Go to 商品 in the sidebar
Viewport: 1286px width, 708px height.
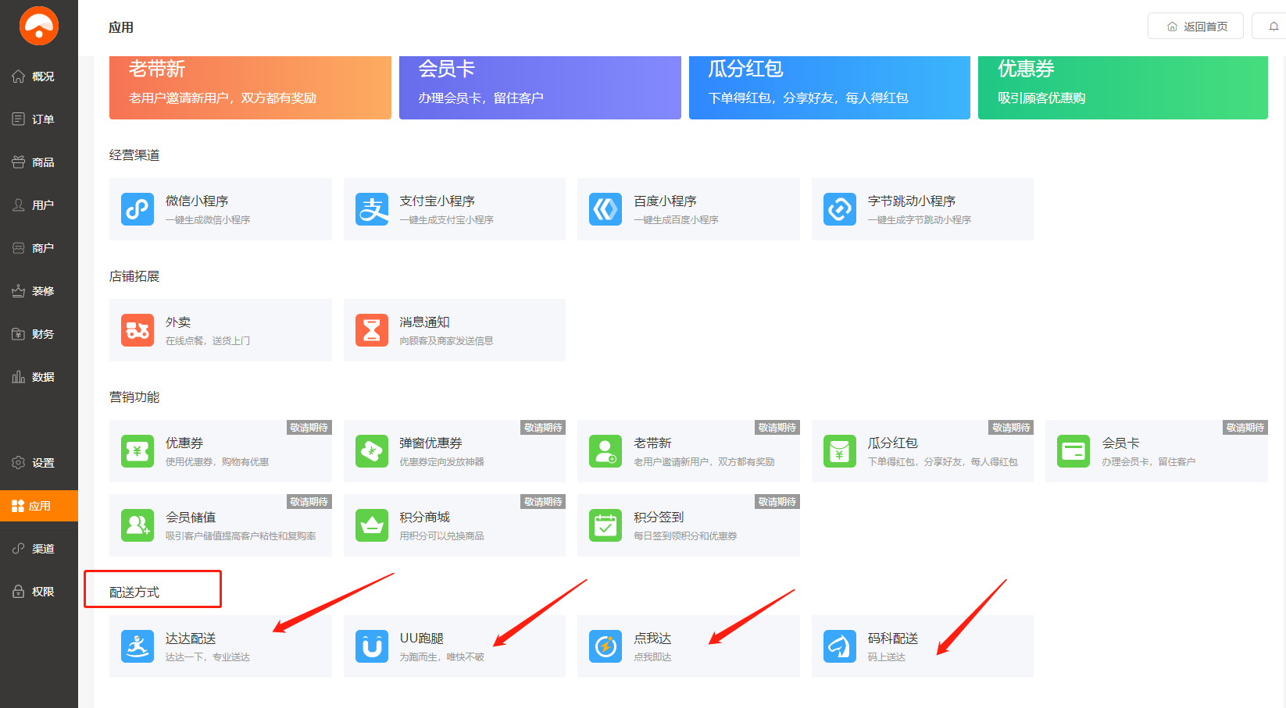[39, 162]
